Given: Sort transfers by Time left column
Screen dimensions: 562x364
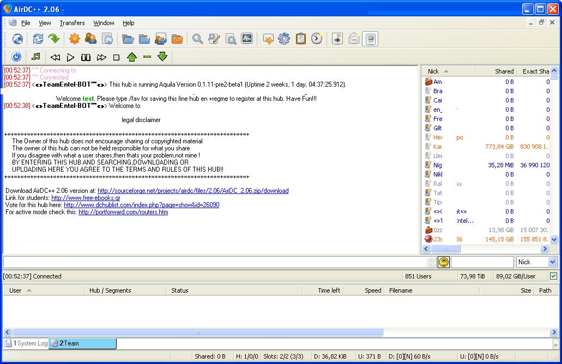Looking at the screenshot, I should click(323, 290).
